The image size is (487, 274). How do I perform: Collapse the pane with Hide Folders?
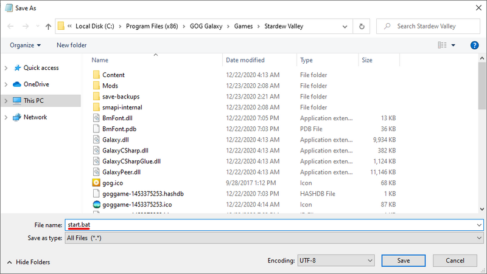[x=28, y=262]
